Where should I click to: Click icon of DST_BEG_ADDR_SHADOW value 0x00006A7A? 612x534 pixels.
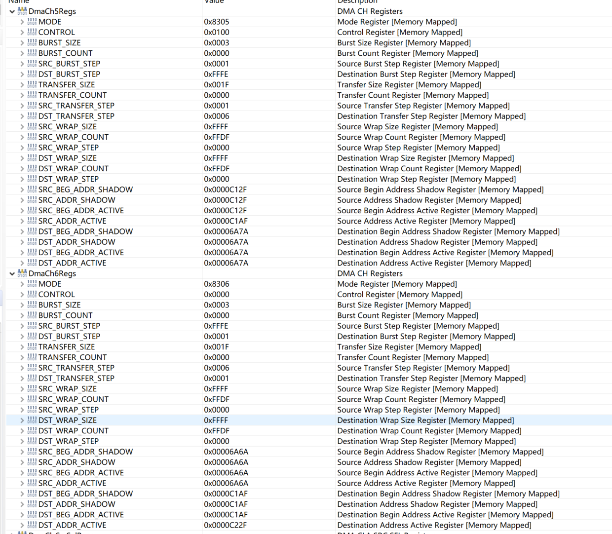coord(32,231)
